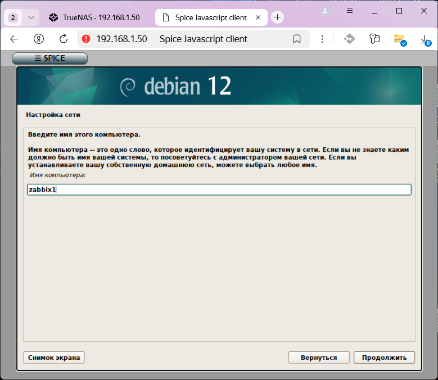Click the Настройка сети heading
Screen dimensions: 438x380
[53, 115]
